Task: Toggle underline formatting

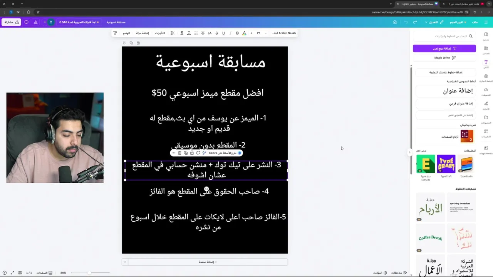Action: (x=223, y=33)
